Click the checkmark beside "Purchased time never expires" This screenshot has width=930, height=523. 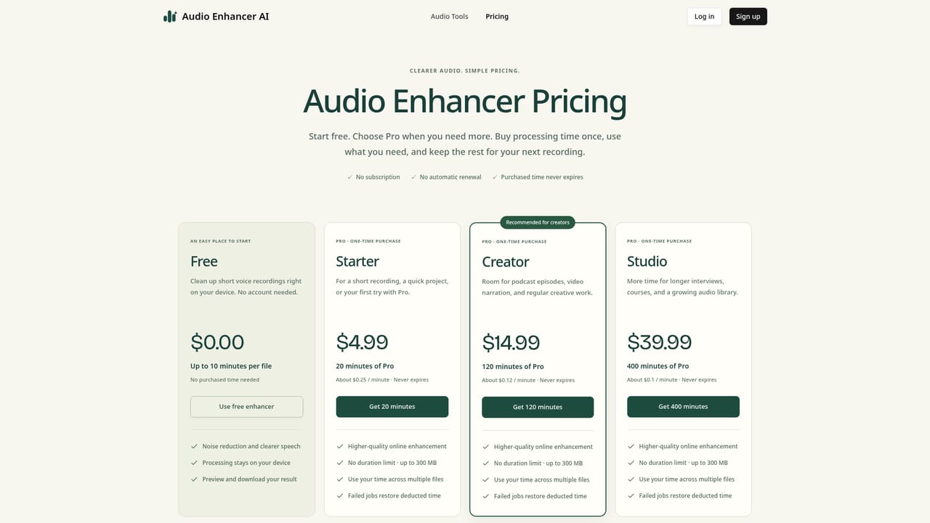pos(495,177)
